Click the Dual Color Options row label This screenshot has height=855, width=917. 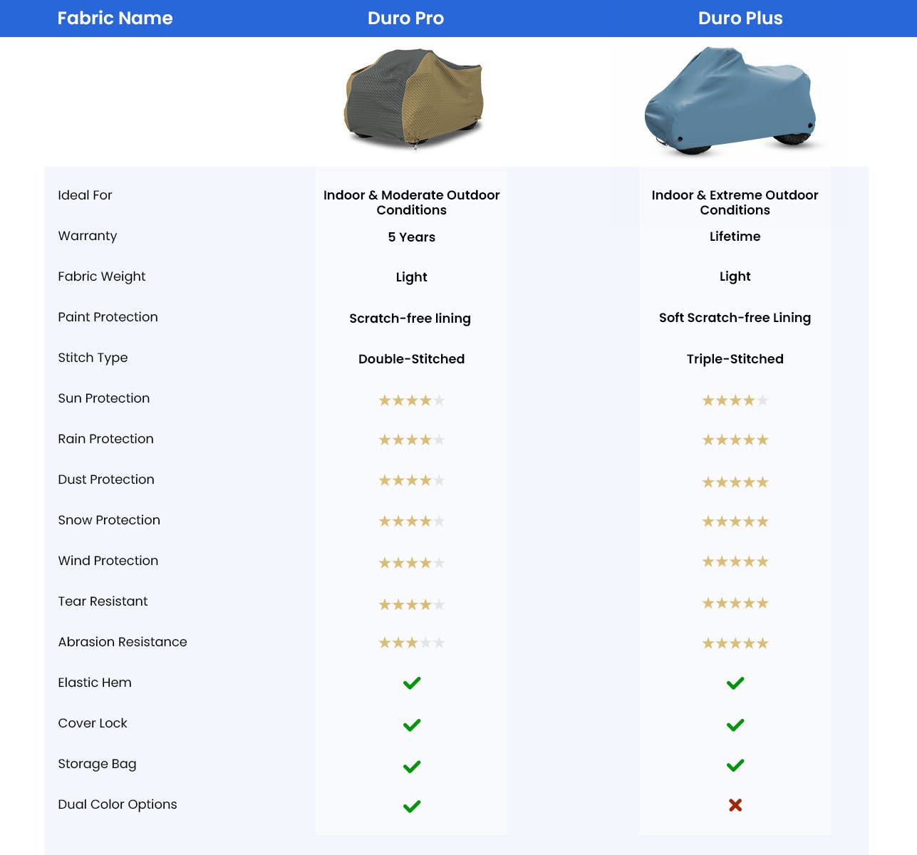(118, 804)
